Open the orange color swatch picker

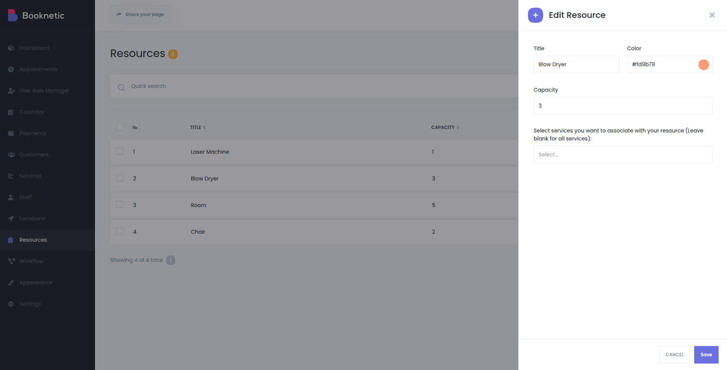click(703, 64)
